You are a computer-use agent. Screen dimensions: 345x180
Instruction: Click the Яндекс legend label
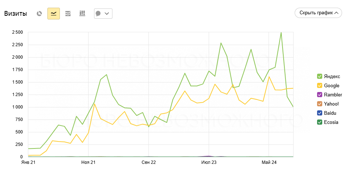332,76
